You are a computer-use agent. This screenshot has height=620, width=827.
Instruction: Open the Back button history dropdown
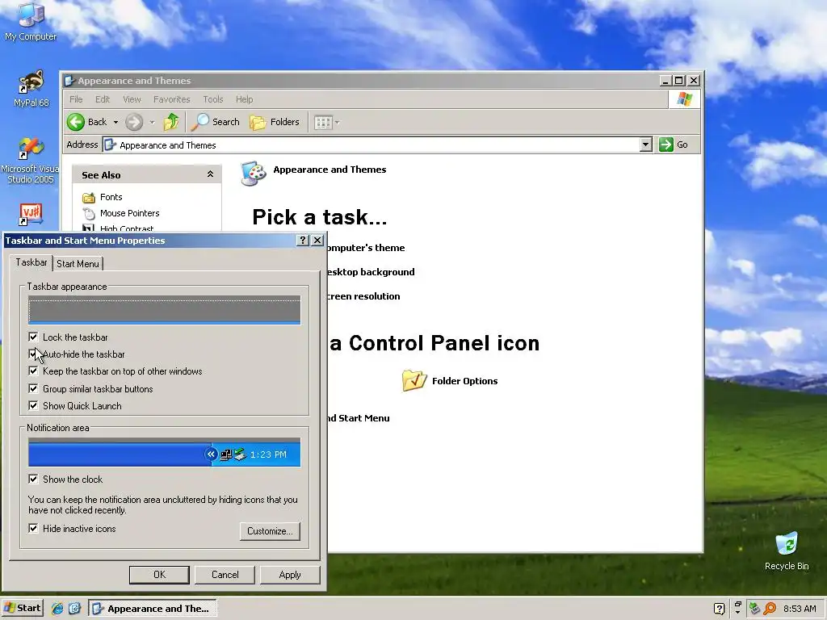115,123
